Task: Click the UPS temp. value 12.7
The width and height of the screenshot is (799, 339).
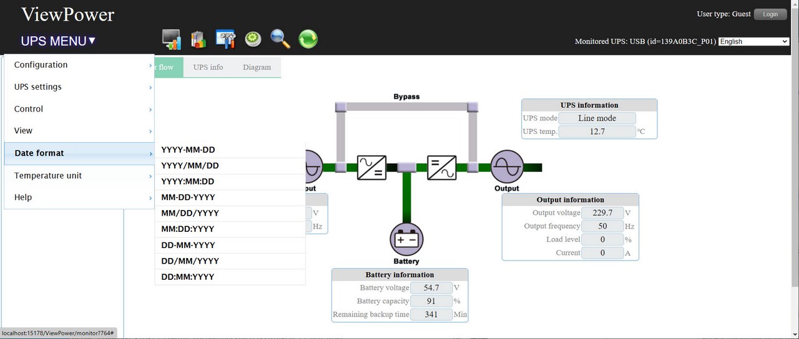Action: (x=597, y=131)
